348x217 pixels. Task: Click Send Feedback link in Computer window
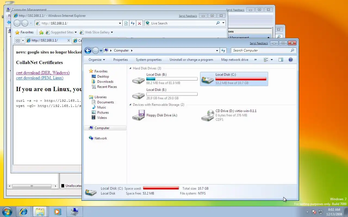point(259,43)
